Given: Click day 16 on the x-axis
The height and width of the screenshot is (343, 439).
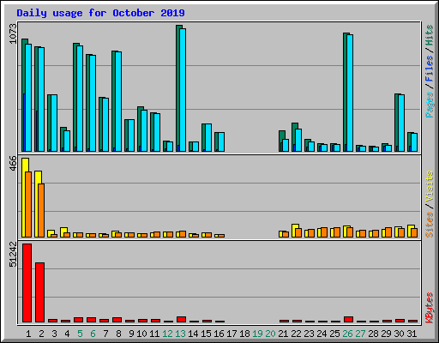Looking at the screenshot, I should pyautogui.click(x=219, y=334).
